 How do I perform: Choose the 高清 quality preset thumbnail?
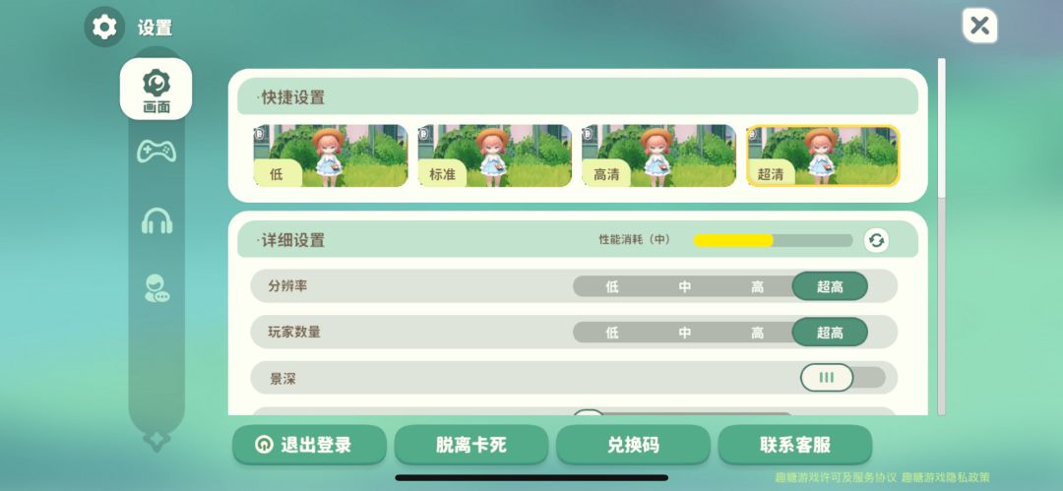coord(658,155)
